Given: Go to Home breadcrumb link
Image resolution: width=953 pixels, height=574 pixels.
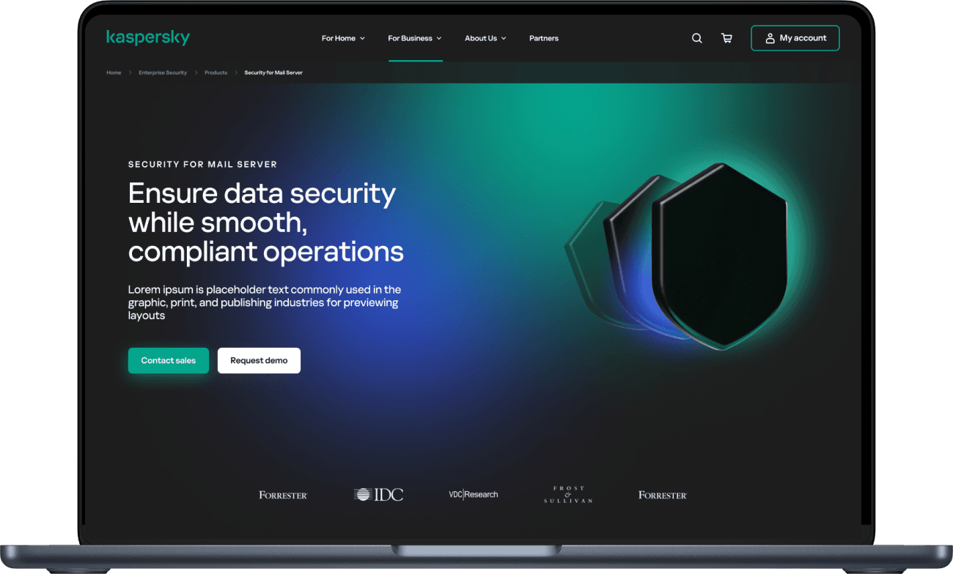Looking at the screenshot, I should pyautogui.click(x=114, y=72).
